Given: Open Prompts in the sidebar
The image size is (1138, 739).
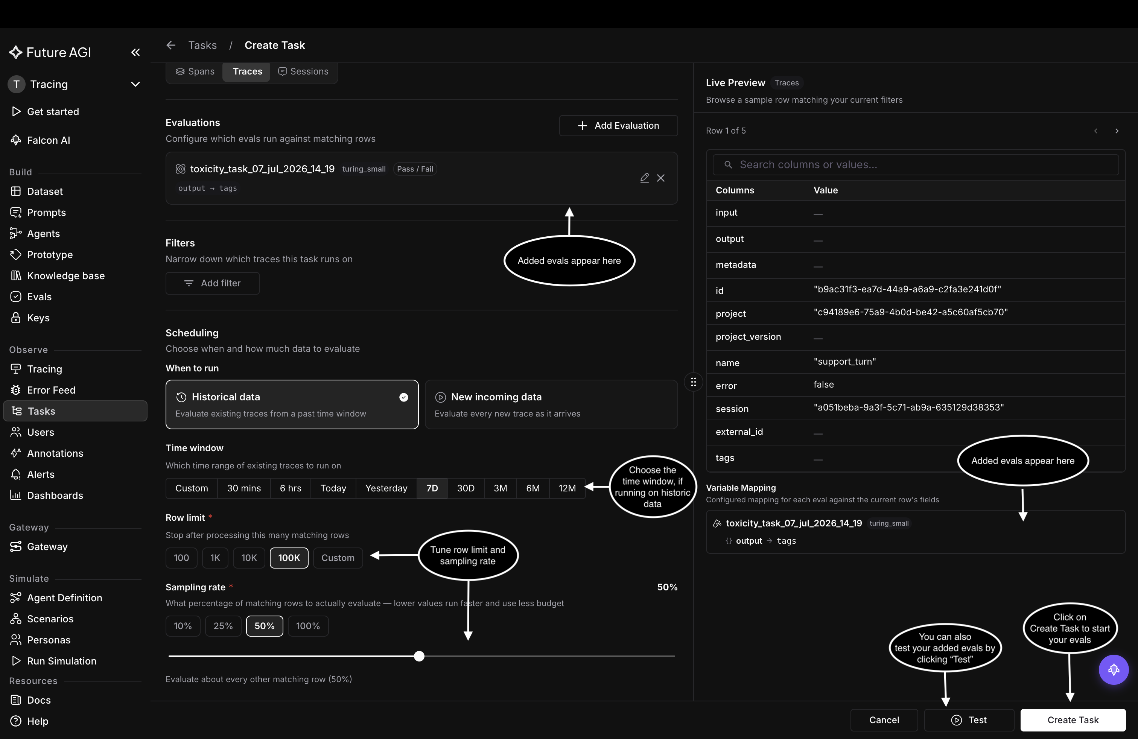Looking at the screenshot, I should click(75, 212).
